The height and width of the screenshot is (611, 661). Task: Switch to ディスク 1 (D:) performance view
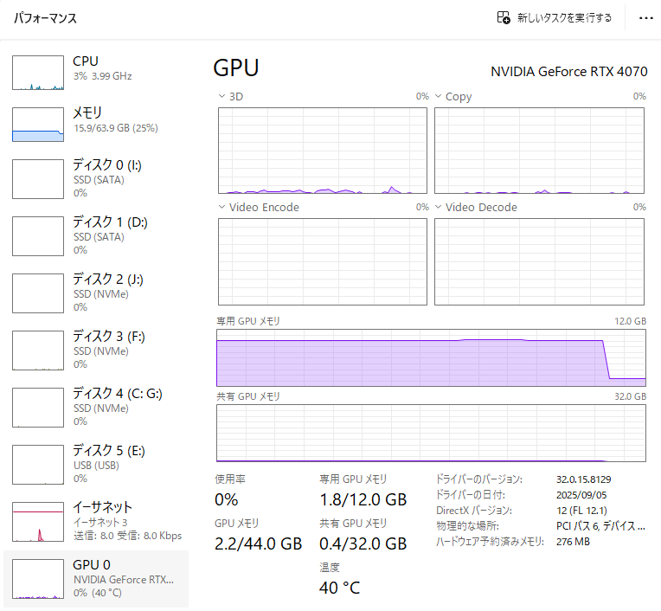click(95, 235)
